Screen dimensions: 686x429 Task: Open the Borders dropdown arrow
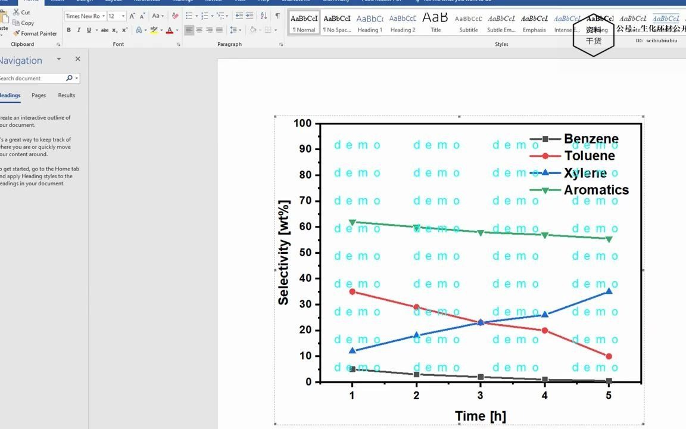coord(276,30)
